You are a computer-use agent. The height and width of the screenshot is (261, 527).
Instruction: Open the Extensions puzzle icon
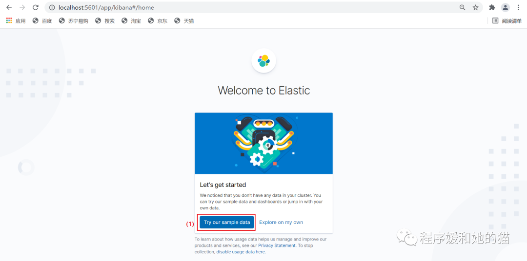click(492, 7)
